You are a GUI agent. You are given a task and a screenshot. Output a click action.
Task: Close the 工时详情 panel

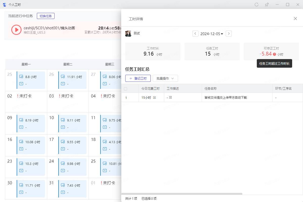[295, 19]
